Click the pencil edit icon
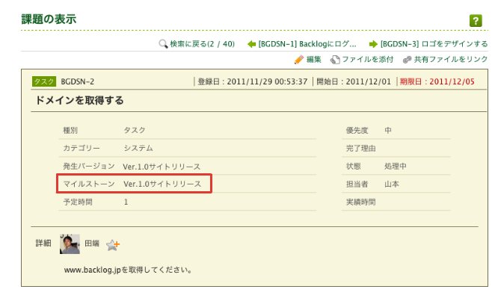Screen dimensions: 495x304 299,60
